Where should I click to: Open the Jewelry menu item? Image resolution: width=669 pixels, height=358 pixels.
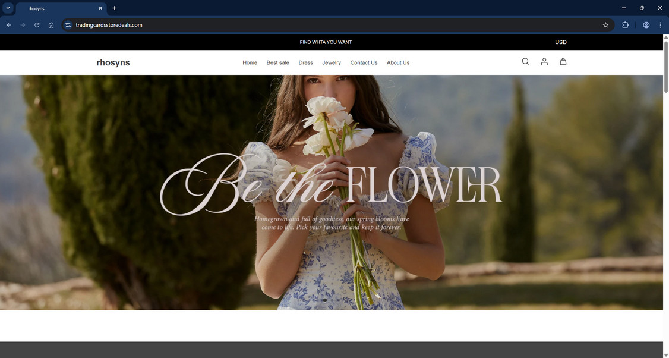pos(332,62)
